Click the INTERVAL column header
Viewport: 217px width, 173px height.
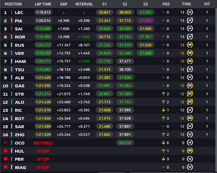(84, 4)
